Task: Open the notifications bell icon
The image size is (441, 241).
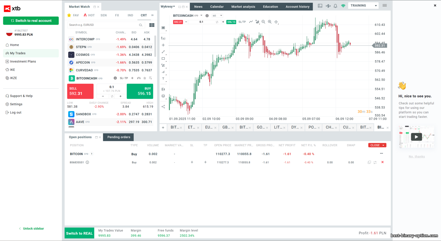Action: click(335, 6)
